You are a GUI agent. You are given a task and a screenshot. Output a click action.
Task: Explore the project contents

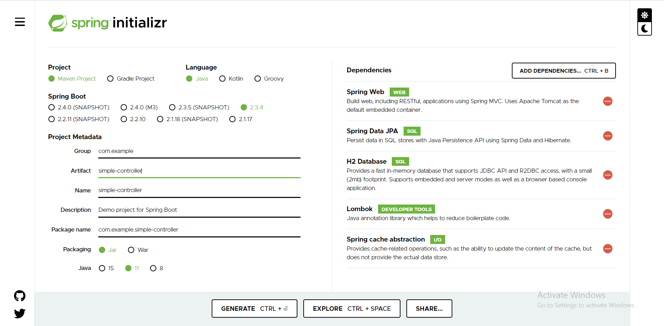point(352,308)
